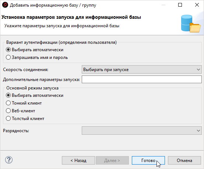Click the help question mark icon
This screenshot has height=169, width=204.
[x=9, y=160]
